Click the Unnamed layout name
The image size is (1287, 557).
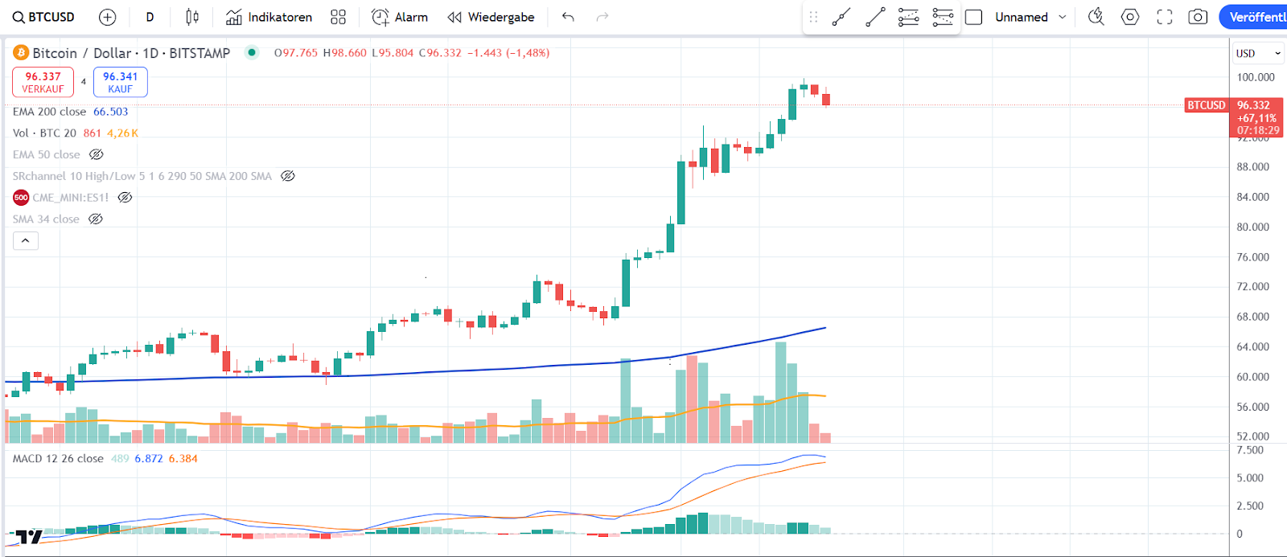pos(1022,17)
